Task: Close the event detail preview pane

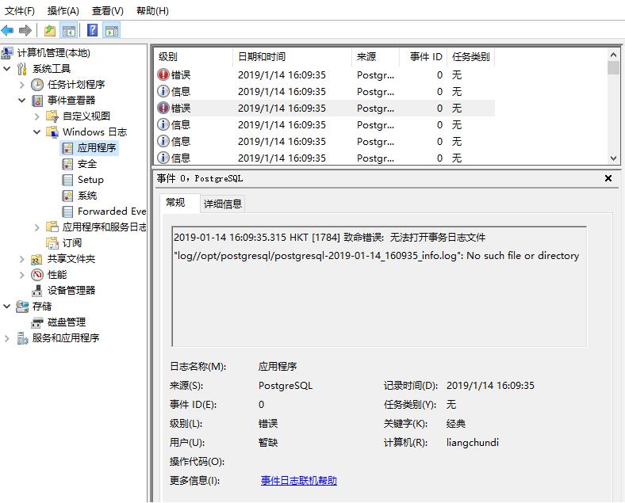Action: (608, 178)
